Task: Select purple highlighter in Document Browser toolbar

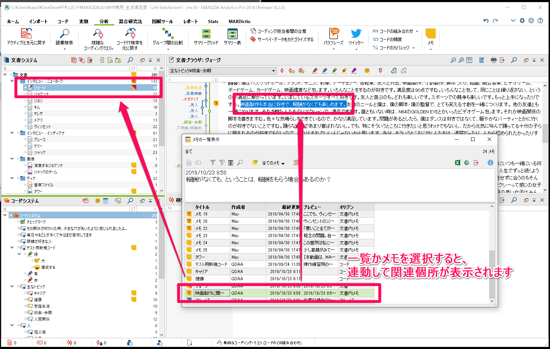Action: click(354, 71)
